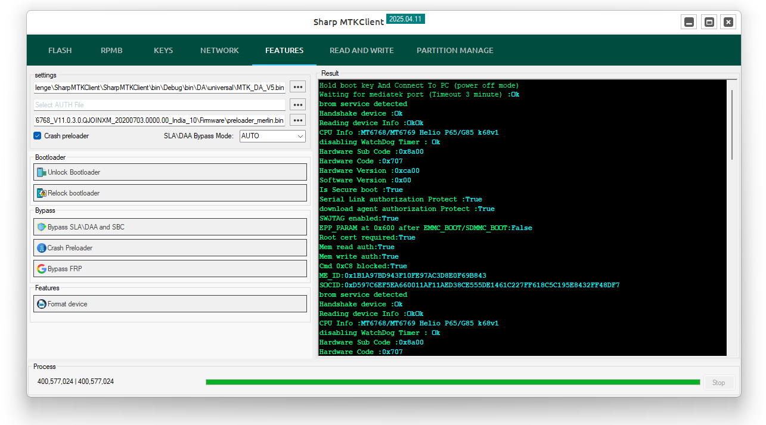Click the Crash Preloader button

[x=170, y=248]
